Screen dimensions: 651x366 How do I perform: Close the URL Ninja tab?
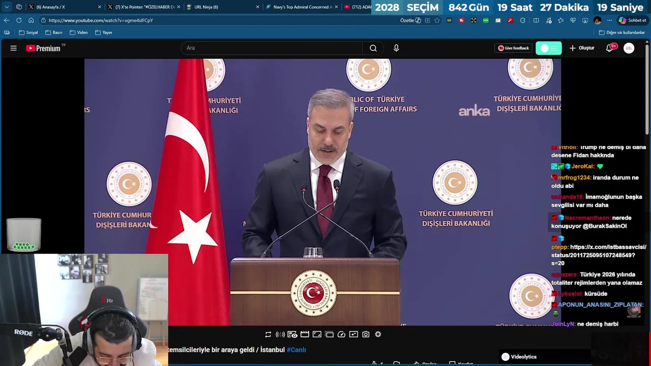[257, 7]
